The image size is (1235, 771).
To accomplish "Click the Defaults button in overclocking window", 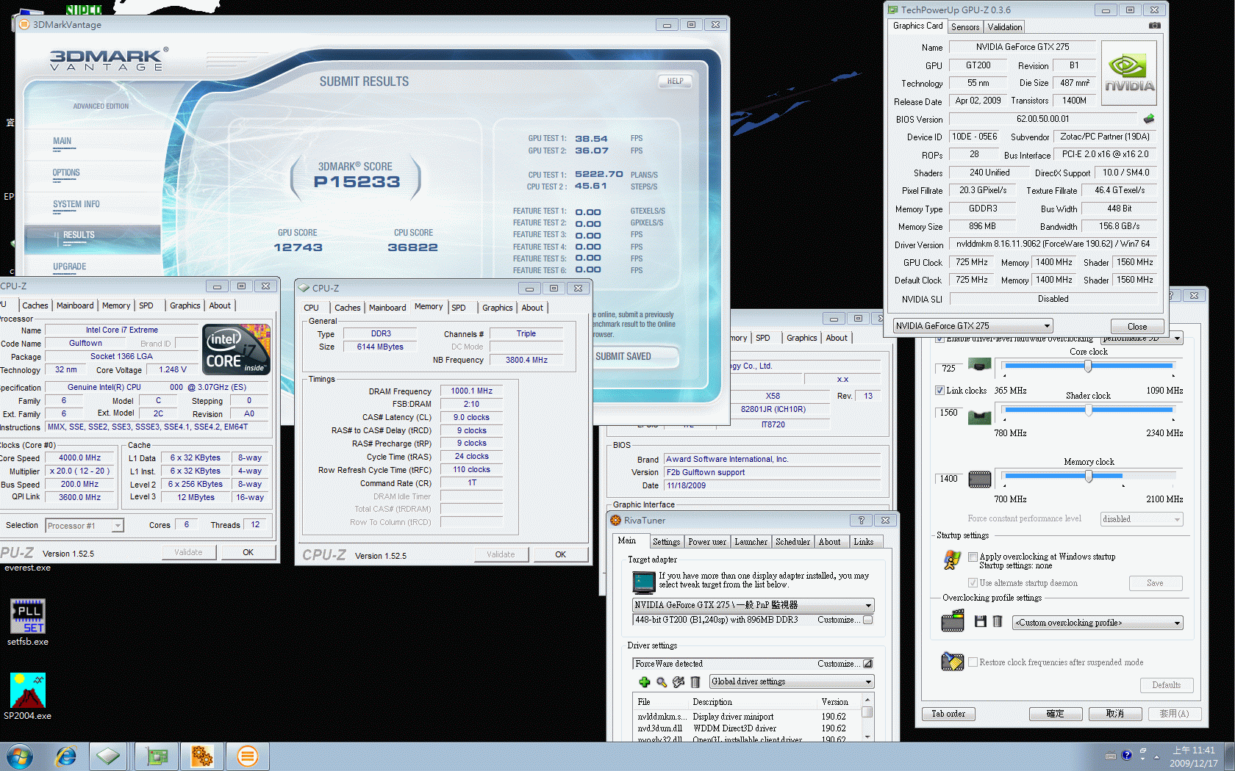I will (1166, 685).
